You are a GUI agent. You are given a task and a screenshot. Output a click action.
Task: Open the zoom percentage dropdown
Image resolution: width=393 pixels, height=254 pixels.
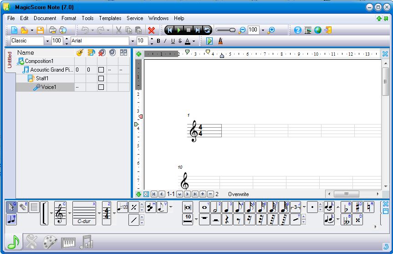click(x=263, y=30)
